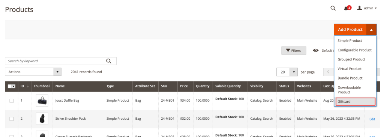Sort by SKU column header

[x=168, y=86]
